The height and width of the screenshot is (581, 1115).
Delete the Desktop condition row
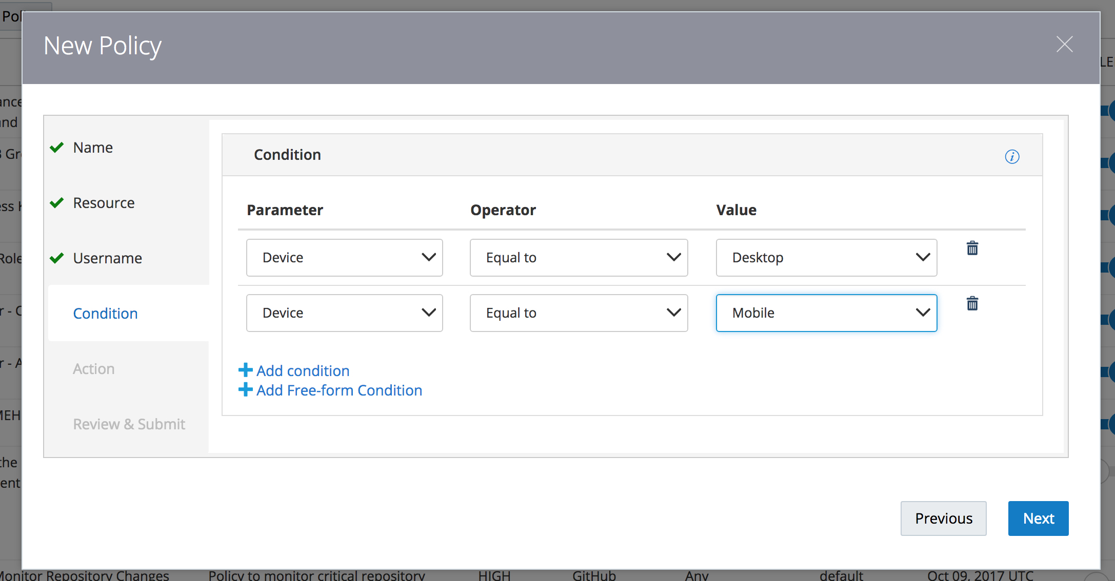point(972,248)
